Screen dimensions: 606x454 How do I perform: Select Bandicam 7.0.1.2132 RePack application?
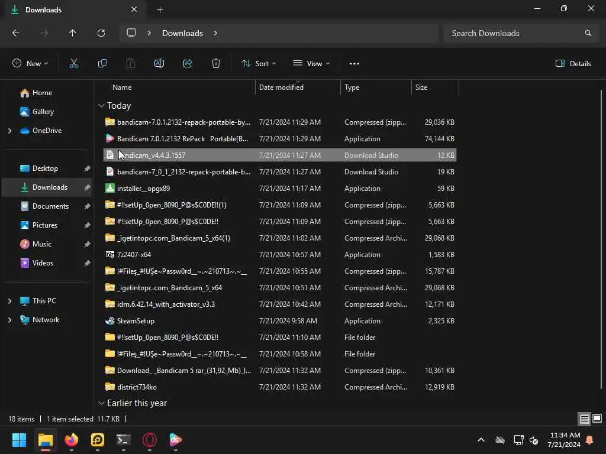[280, 138]
